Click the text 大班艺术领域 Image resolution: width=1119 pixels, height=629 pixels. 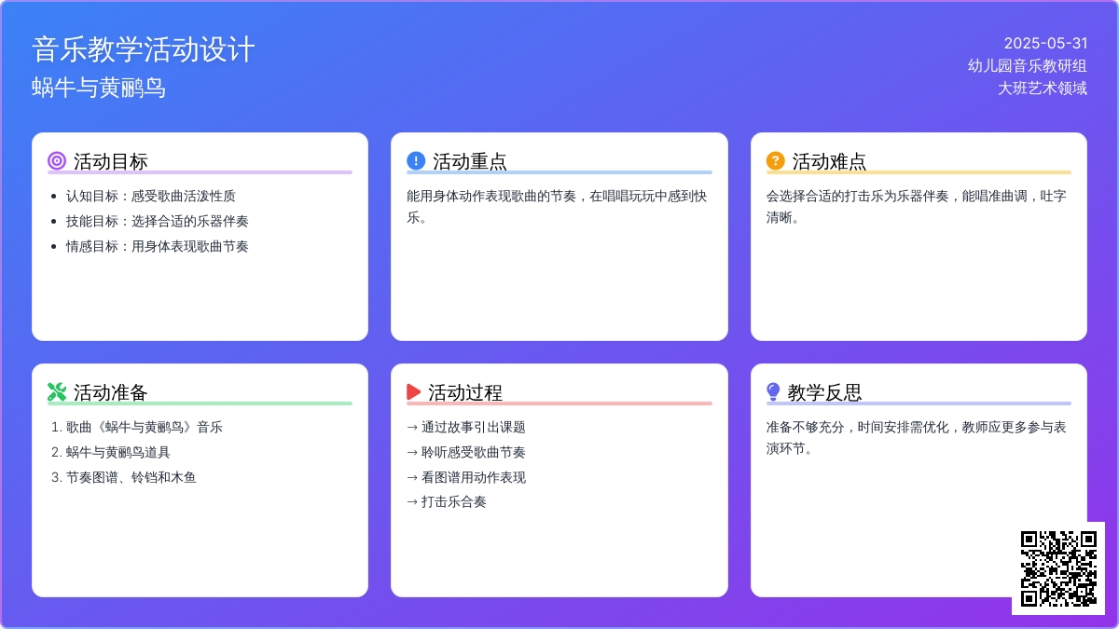coord(1043,88)
